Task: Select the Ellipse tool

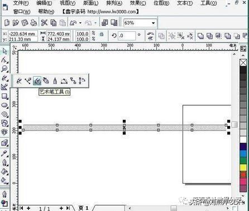Action: (x=4, y=105)
